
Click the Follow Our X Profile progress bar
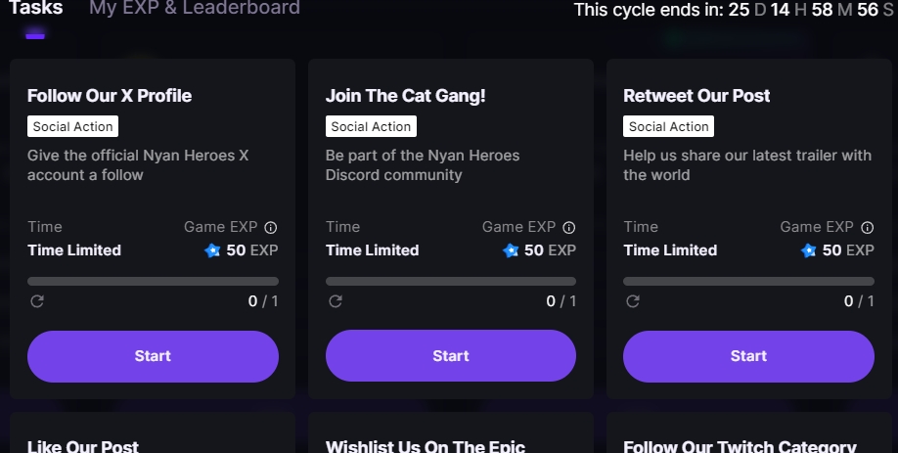click(x=153, y=281)
